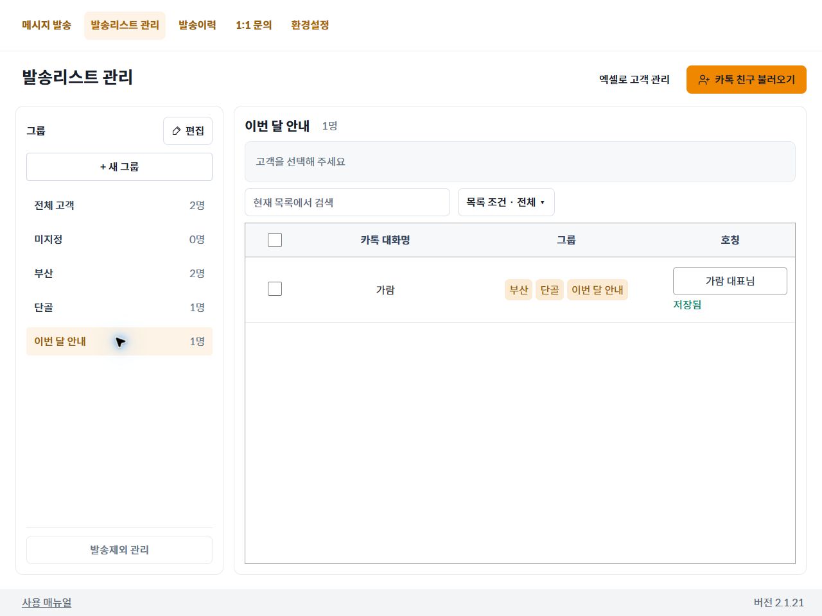Select the 전체 고객 group
The width and height of the screenshot is (822, 616).
click(119, 205)
